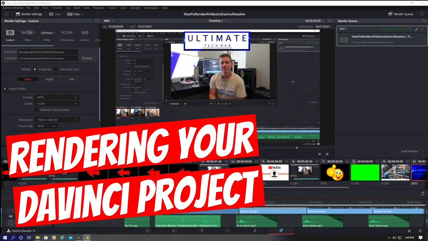Image resolution: width=428 pixels, height=241 pixels.
Task: Select clip 18 green screen thumbnail
Action: pyautogui.click(x=365, y=172)
